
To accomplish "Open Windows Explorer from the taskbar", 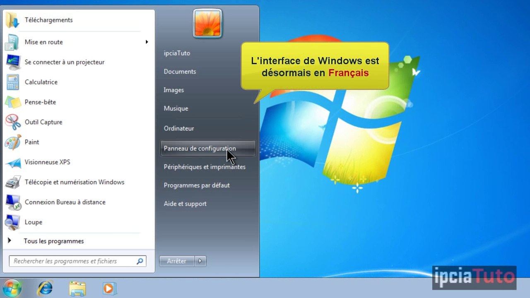I will click(x=77, y=288).
